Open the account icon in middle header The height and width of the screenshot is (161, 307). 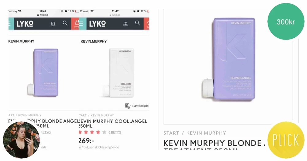tap(126, 24)
